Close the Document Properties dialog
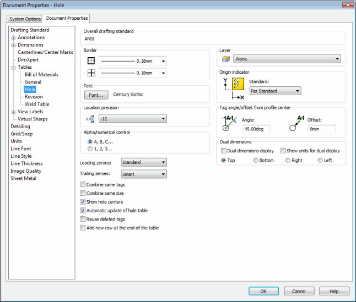This screenshot has height=302, width=356. pos(348,5)
